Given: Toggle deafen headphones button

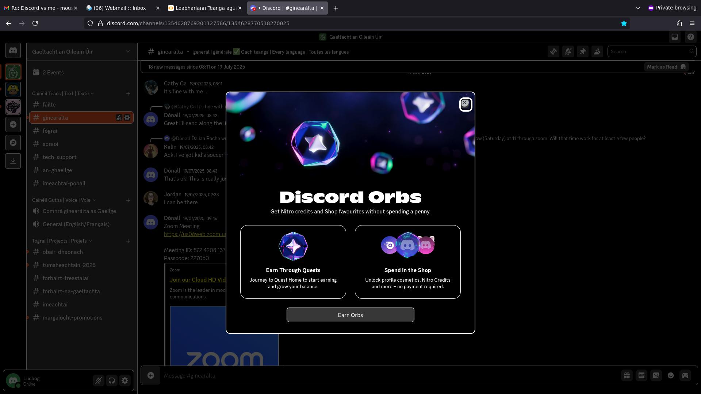Looking at the screenshot, I should click(x=112, y=381).
